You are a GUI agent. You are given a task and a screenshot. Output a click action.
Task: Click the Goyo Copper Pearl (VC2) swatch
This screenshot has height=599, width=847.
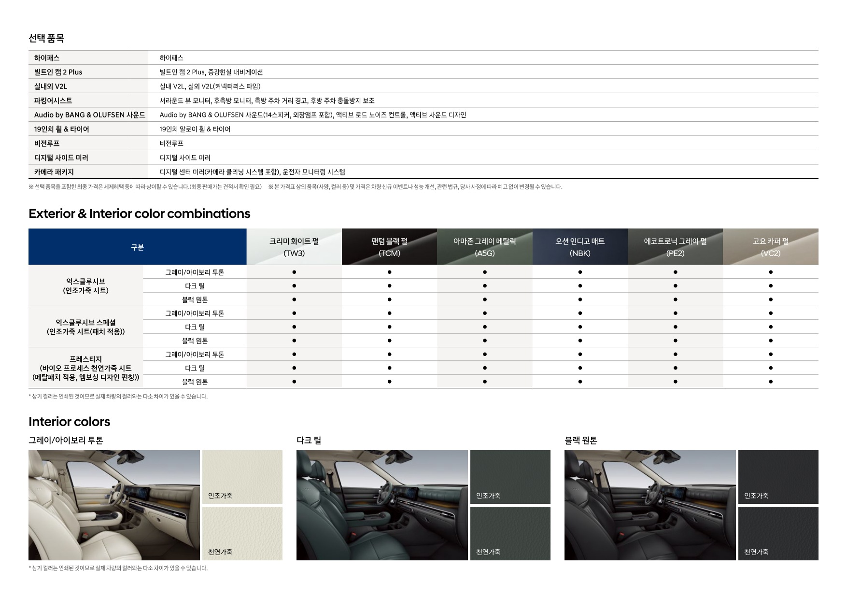coord(770,247)
